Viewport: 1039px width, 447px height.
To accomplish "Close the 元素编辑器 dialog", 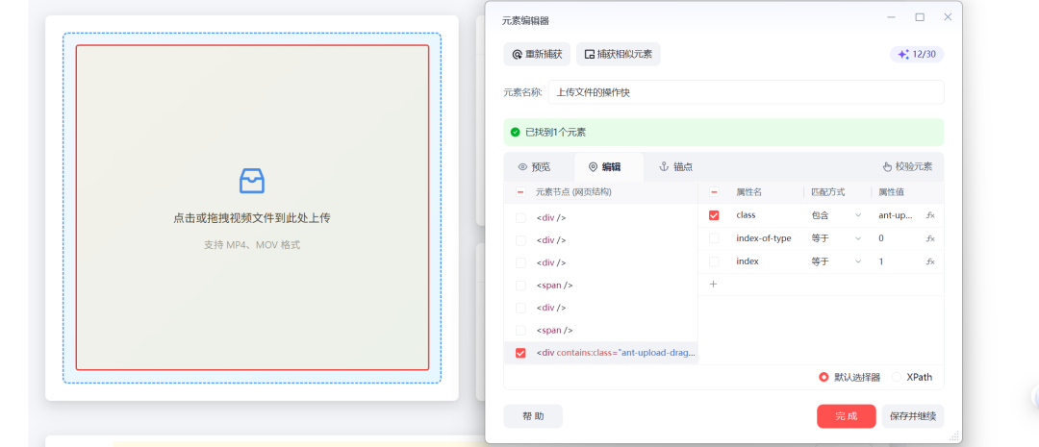I will [948, 17].
